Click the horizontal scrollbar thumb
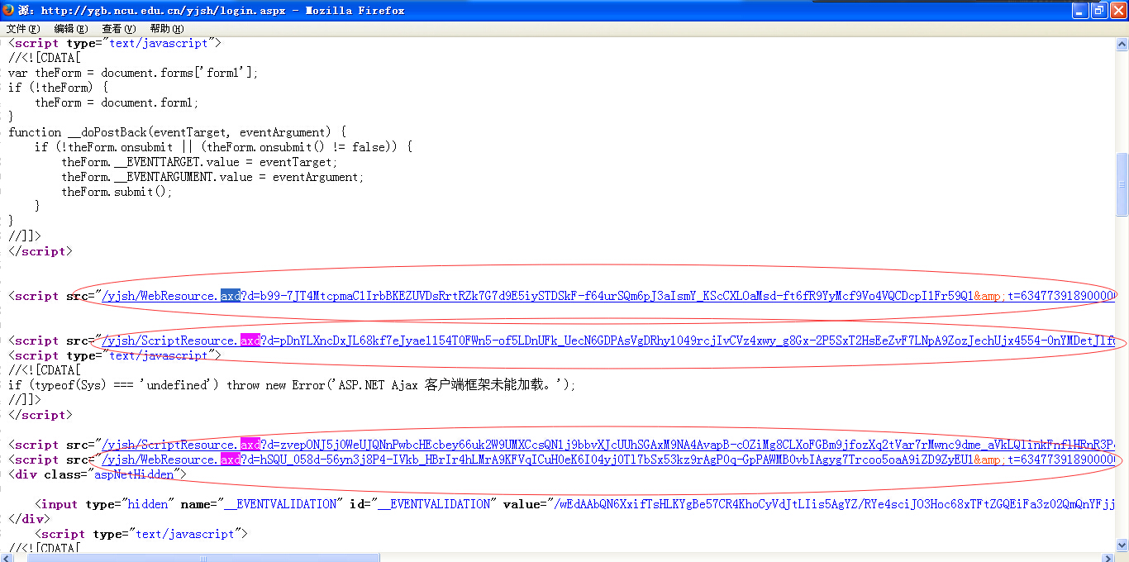The image size is (1129, 562). (x=203, y=557)
